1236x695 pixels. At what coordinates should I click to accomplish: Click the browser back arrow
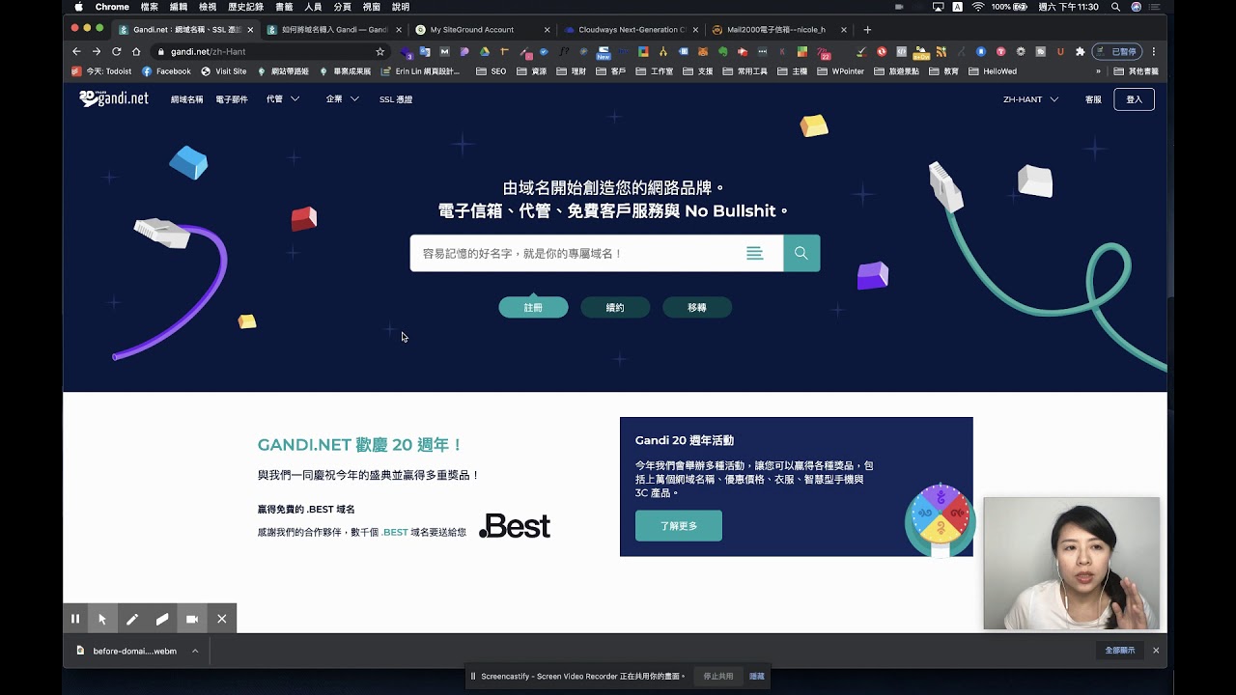pyautogui.click(x=76, y=51)
